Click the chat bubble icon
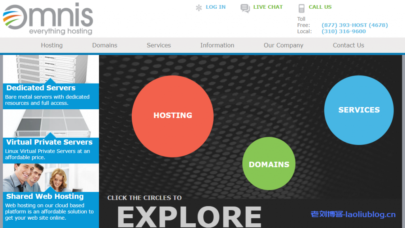 [245, 8]
